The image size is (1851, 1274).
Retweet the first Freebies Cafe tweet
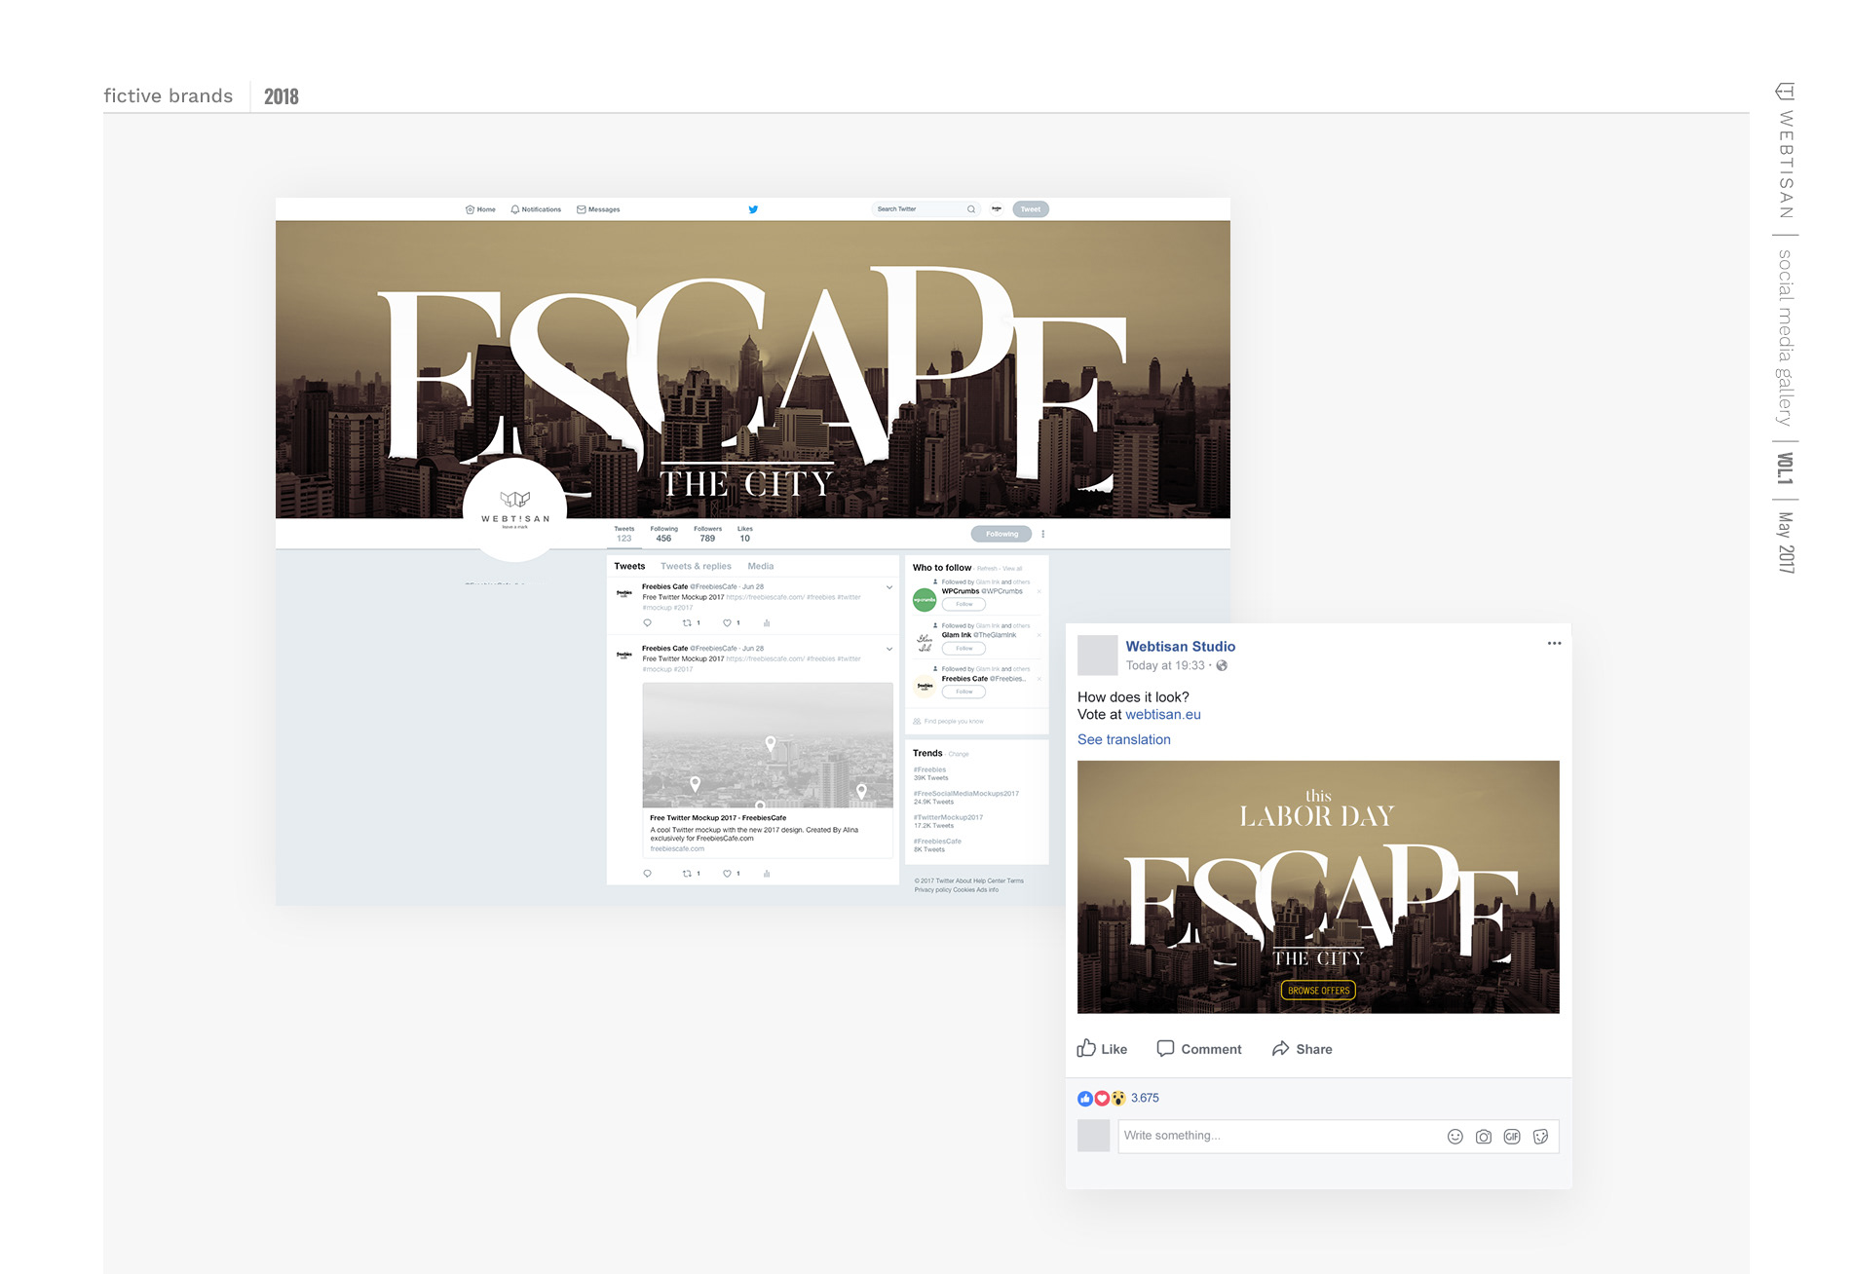(x=688, y=623)
